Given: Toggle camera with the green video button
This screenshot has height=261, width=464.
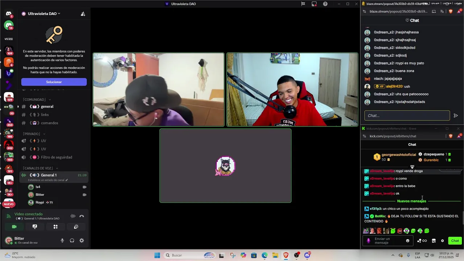Looking at the screenshot, I should coord(14,227).
